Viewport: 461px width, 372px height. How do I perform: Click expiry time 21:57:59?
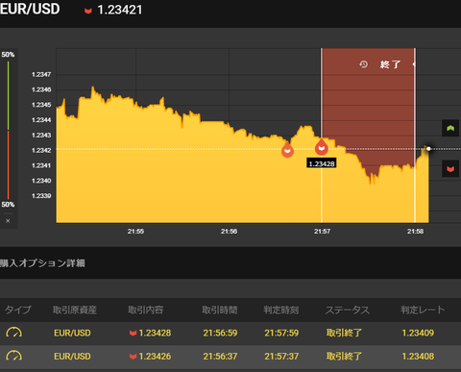click(281, 333)
